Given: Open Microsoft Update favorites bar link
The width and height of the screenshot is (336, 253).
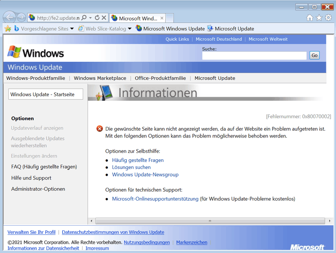Looking at the screenshot, I should click(x=231, y=29).
